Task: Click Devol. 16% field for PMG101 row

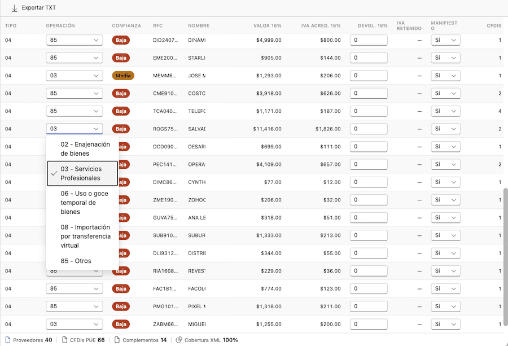Action: coord(369,306)
